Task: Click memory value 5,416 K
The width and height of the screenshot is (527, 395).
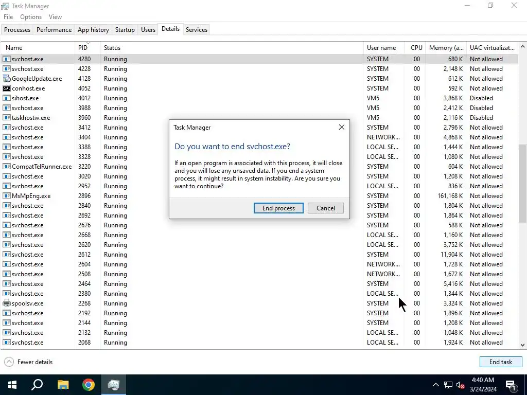Action: coord(453,284)
